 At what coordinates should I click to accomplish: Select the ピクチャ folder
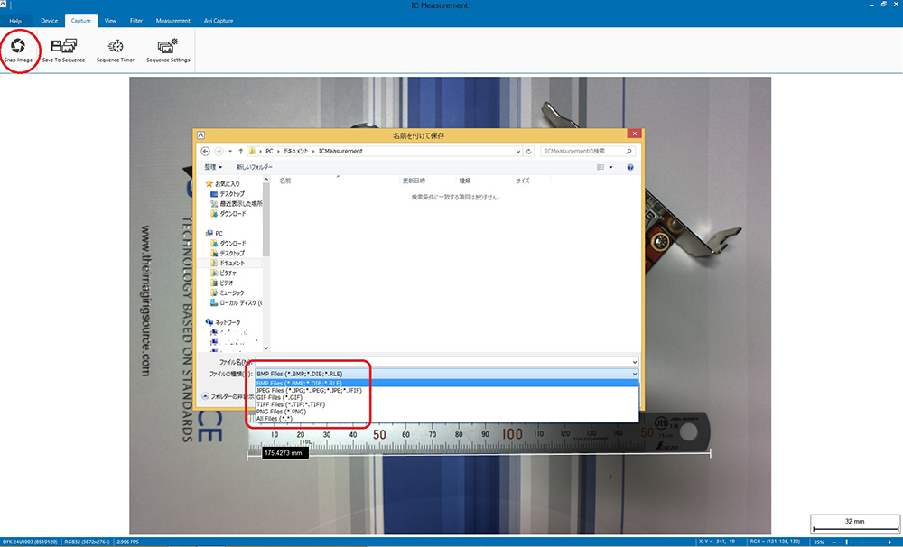point(224,273)
